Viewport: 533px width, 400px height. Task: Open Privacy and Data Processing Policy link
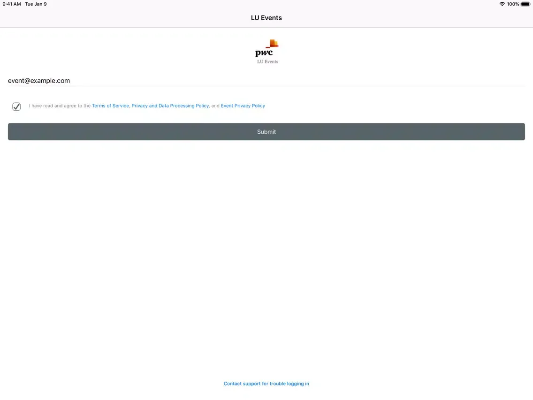(170, 106)
